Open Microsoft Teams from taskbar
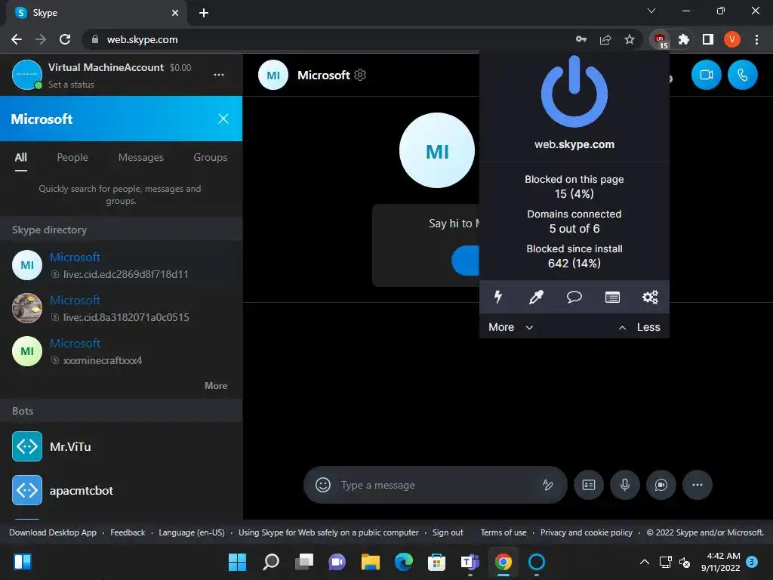773x580 pixels. click(470, 562)
